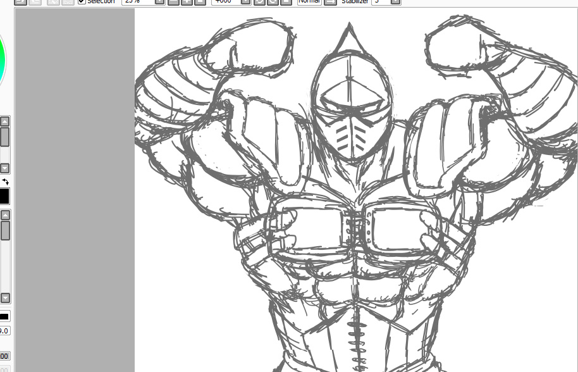Click the upper panel scrollbar thumb
The width and height of the screenshot is (578, 372).
pyautogui.click(x=5, y=137)
